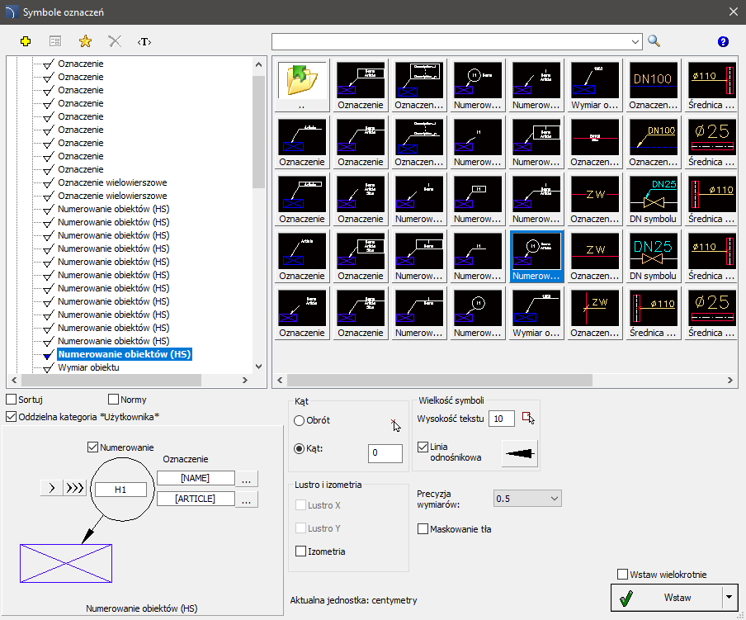Click the leader line style swatch
The width and height of the screenshot is (746, 620).
coord(519,453)
